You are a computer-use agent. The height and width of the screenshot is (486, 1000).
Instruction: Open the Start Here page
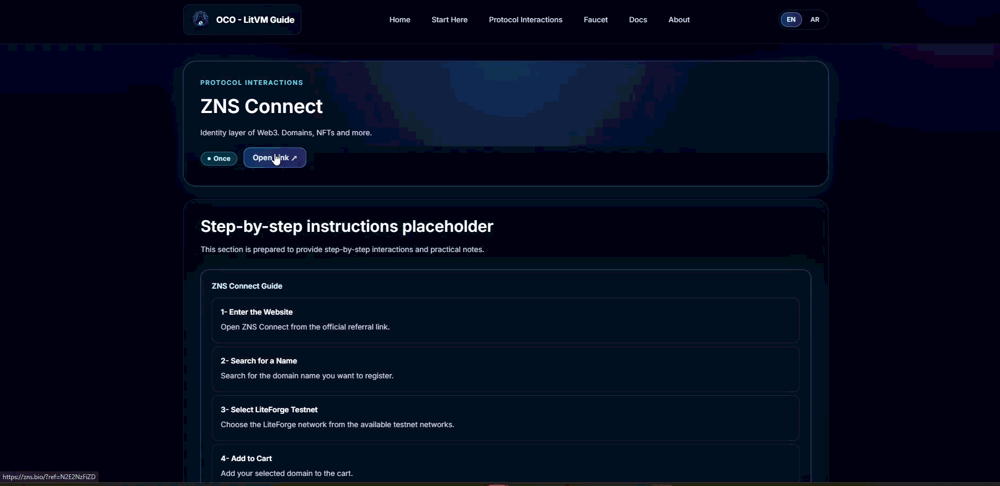[449, 20]
